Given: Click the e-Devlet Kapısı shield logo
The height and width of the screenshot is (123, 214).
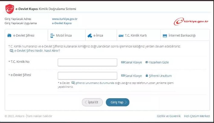Looking at the screenshot, I should pyautogui.click(x=10, y=9).
